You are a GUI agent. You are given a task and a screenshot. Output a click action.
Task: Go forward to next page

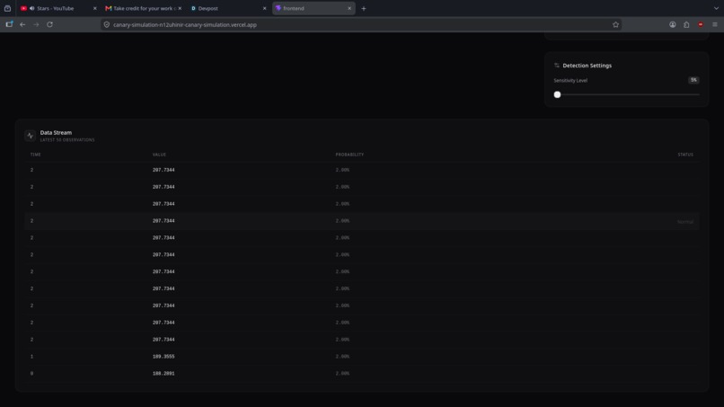(36, 24)
